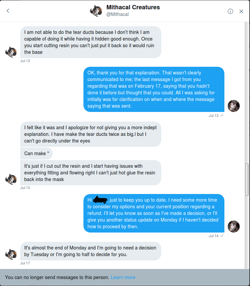This screenshot has height=286, width=250.
Task: Click the conversation scrollbar thumb
Action: click(x=247, y=179)
